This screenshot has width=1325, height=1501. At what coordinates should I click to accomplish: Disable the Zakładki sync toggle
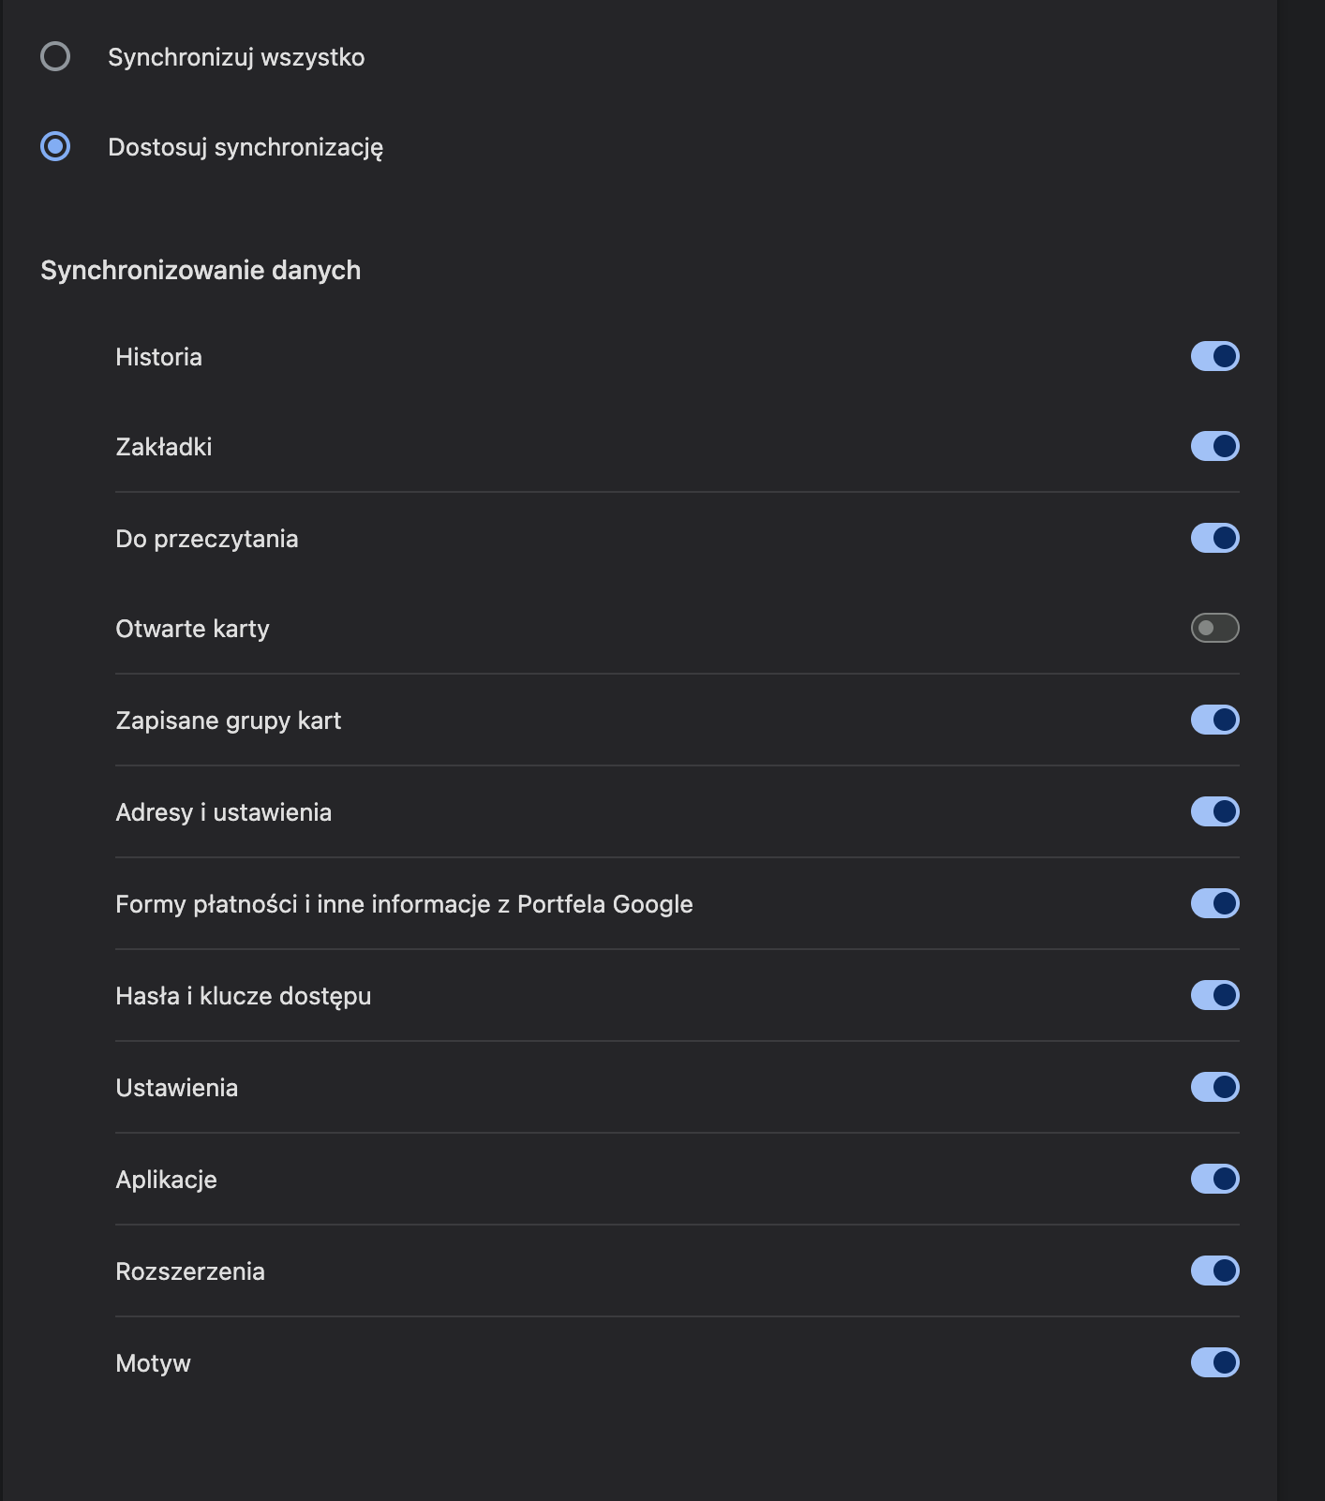(1214, 447)
